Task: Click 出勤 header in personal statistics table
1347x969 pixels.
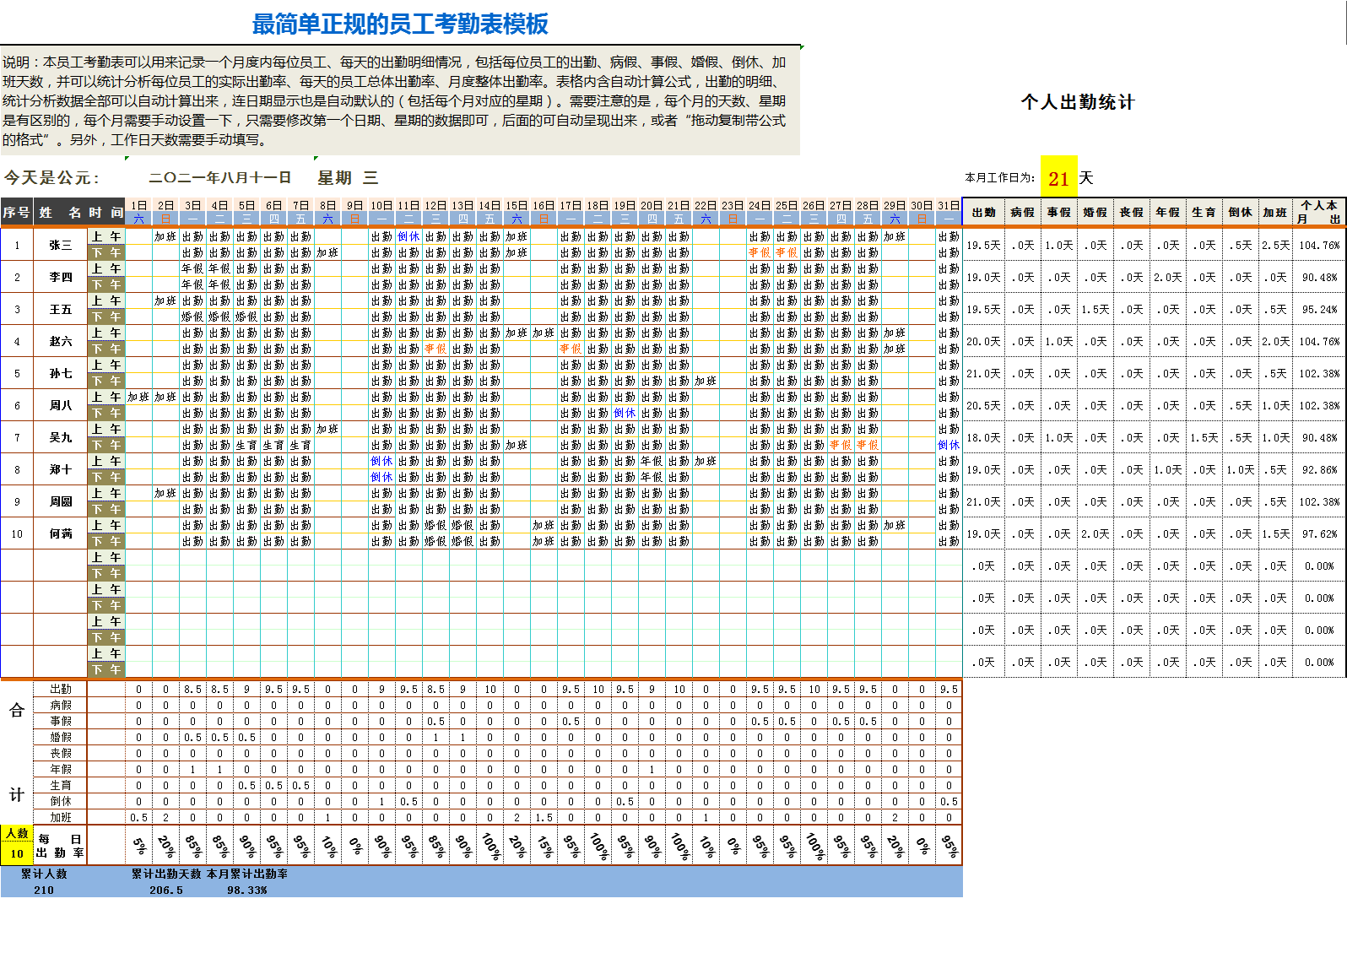Action: 984,213
